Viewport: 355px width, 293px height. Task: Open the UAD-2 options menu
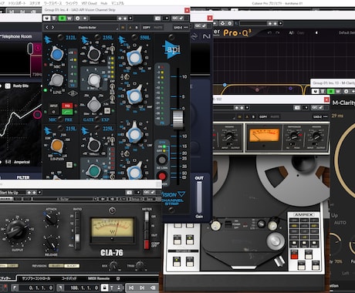[186, 28]
